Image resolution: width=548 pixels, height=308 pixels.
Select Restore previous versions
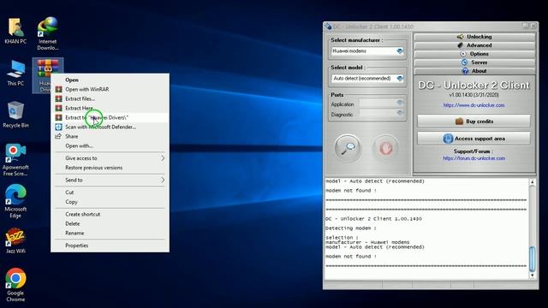(x=110, y=168)
